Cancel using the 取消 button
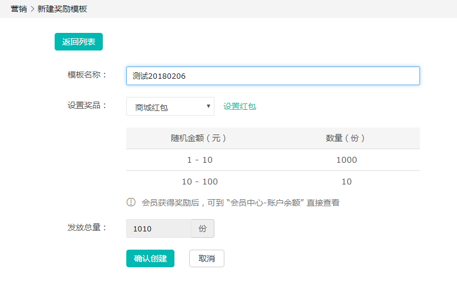Viewport: 457px width, 289px height. (206, 258)
